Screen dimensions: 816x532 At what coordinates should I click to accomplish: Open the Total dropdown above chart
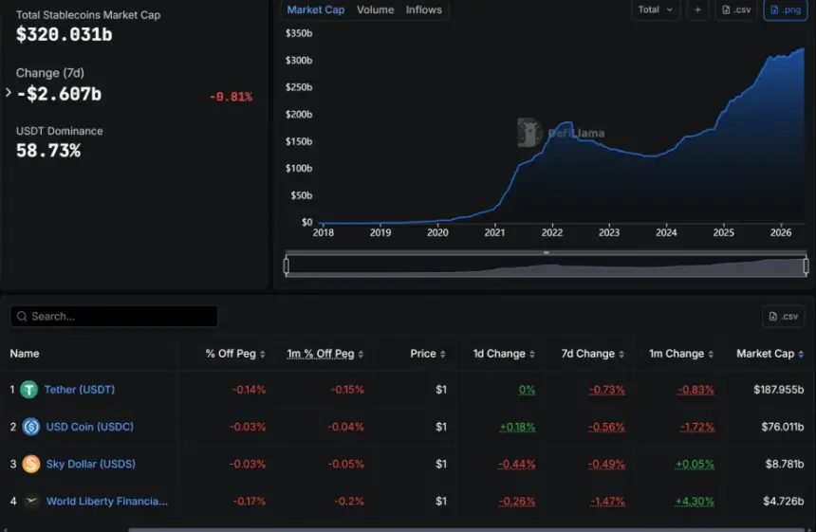656,9
